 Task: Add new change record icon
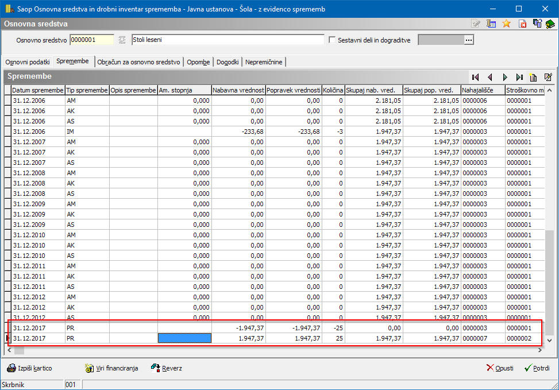[534, 77]
